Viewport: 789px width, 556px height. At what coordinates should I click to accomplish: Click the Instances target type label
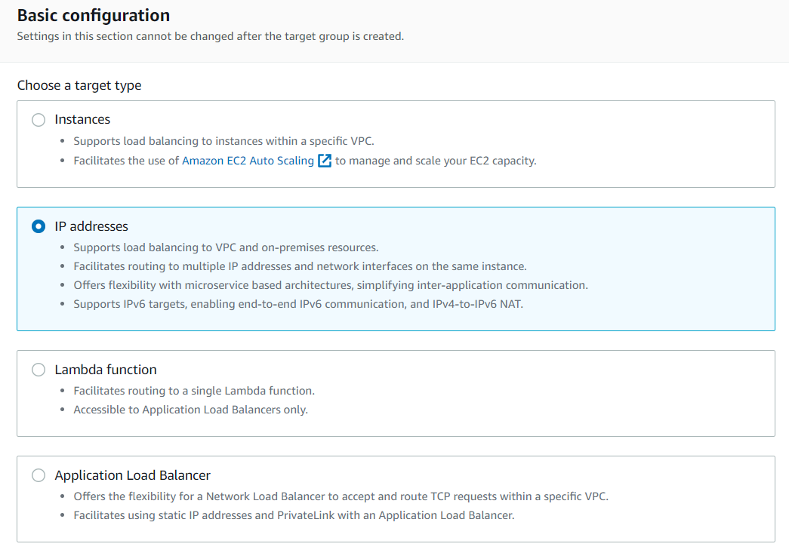[82, 119]
